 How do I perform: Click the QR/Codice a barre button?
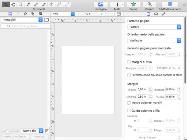point(170,5)
